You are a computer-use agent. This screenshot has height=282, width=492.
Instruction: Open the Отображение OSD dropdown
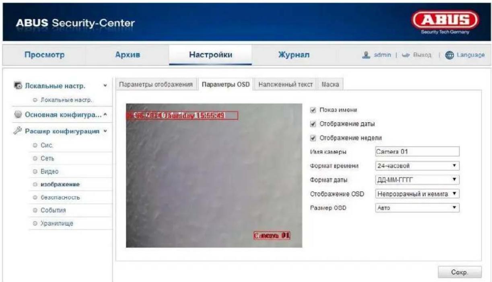(417, 194)
